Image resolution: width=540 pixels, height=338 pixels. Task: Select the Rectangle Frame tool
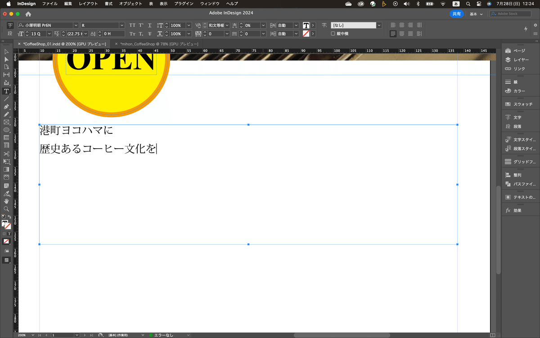coord(6,122)
